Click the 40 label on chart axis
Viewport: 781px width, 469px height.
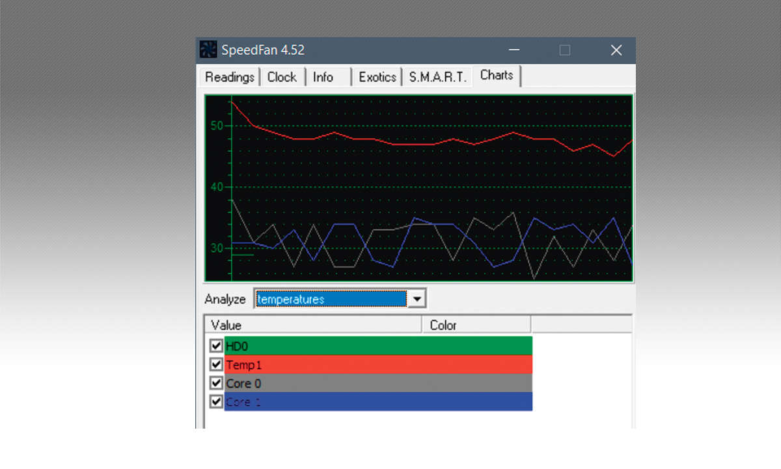click(x=217, y=187)
